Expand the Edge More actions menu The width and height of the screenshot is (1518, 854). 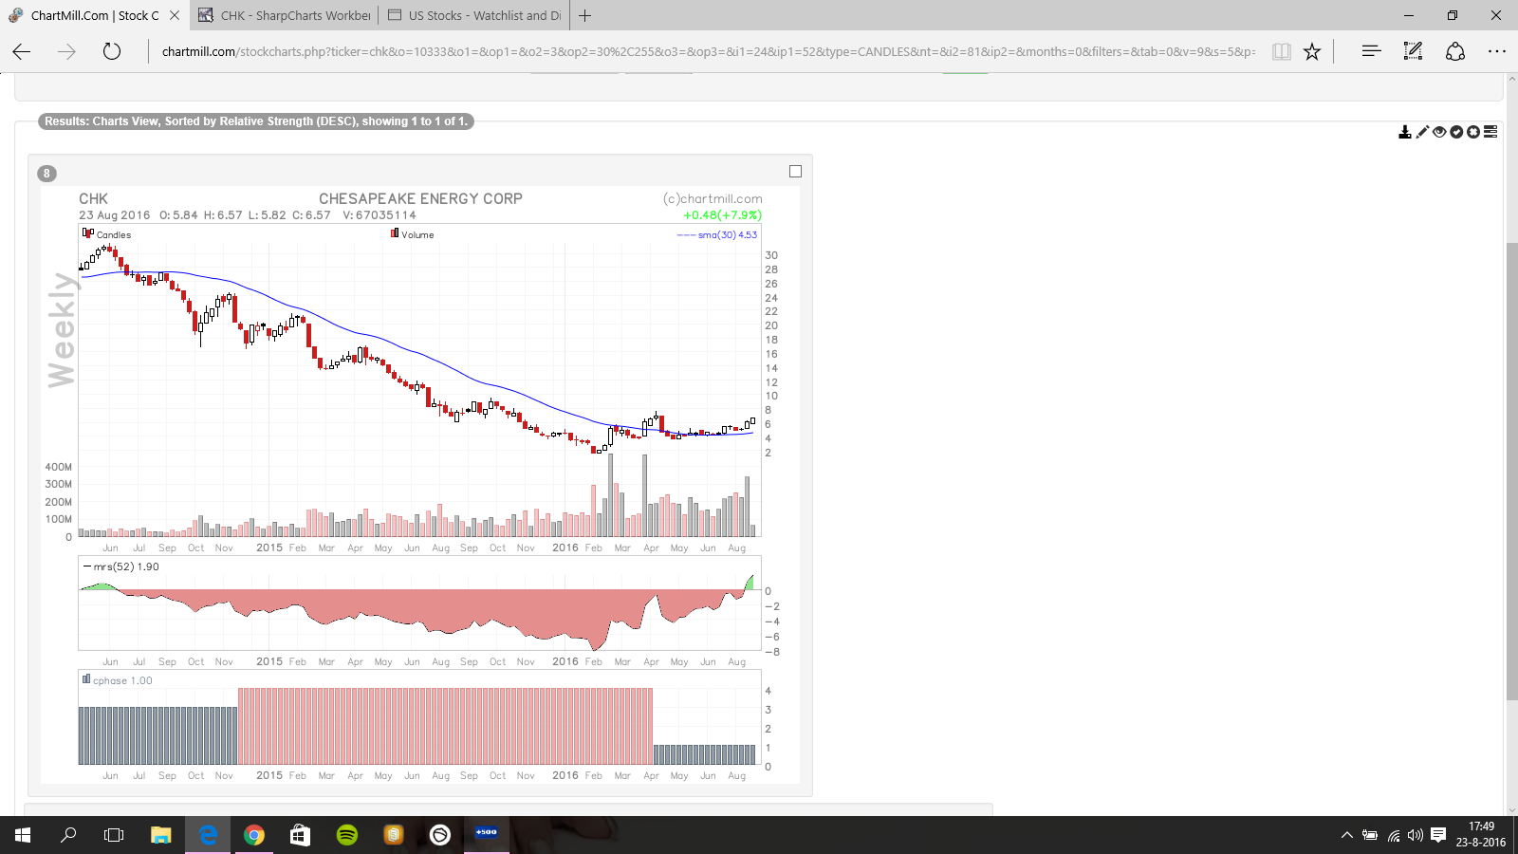(x=1497, y=52)
